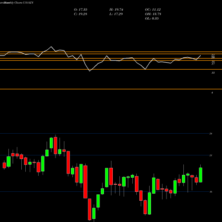222x222 pixels.
Task: Click the high value "H: 19.74"
Action: pyautogui.click(x=116, y=10)
